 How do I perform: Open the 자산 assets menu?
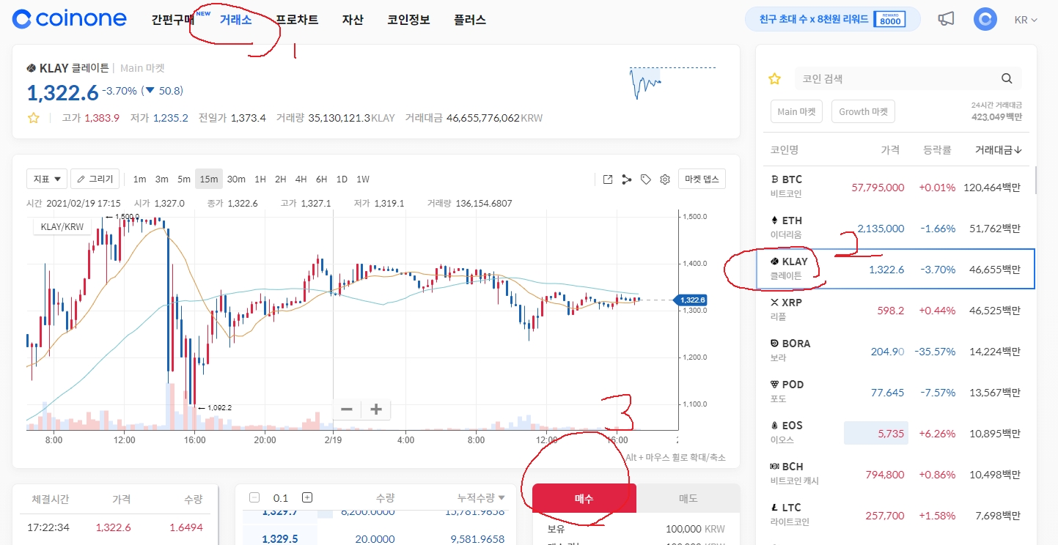tap(353, 20)
